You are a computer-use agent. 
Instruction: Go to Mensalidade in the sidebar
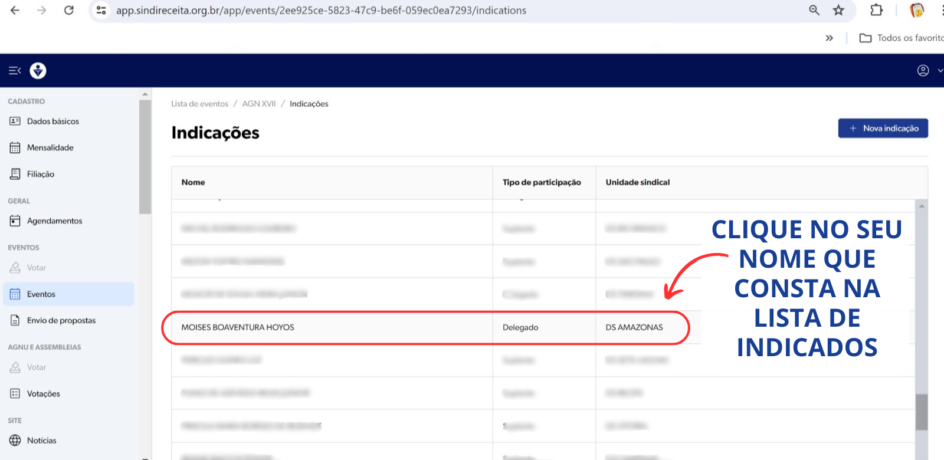click(50, 148)
